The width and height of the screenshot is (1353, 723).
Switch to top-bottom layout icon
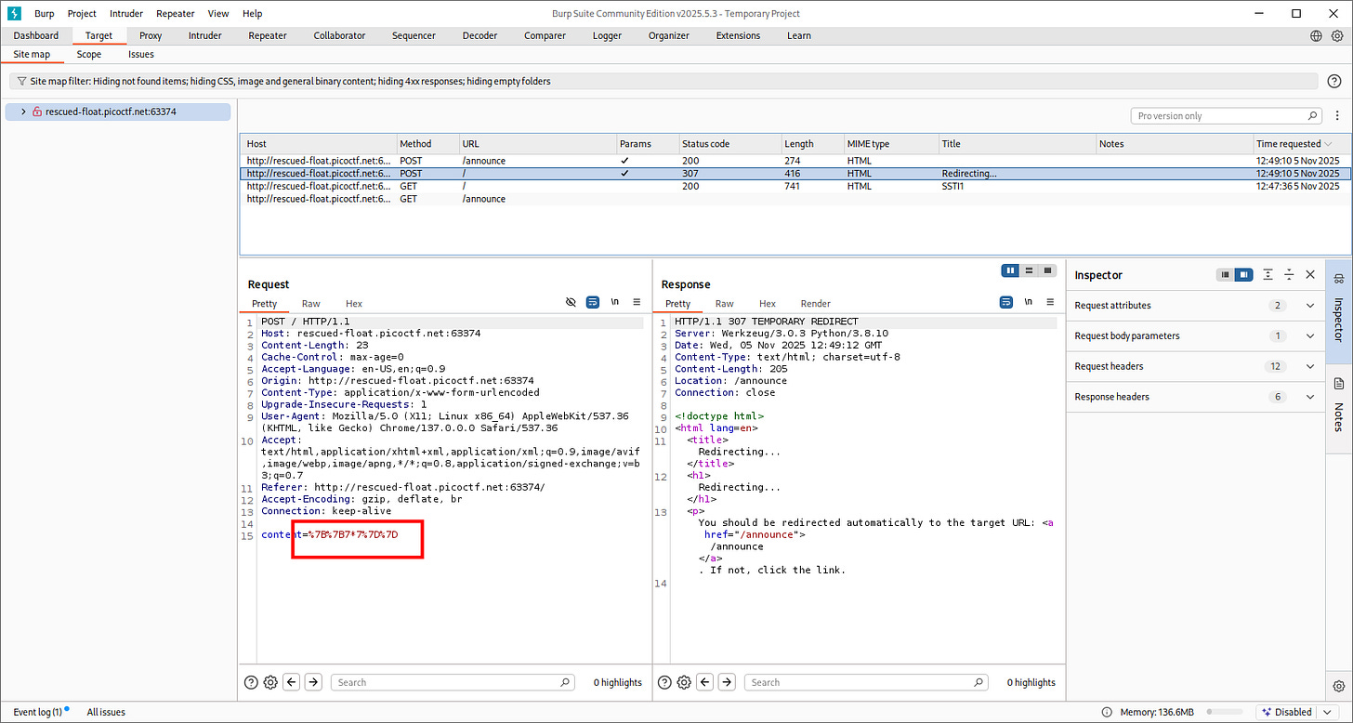coord(1029,270)
